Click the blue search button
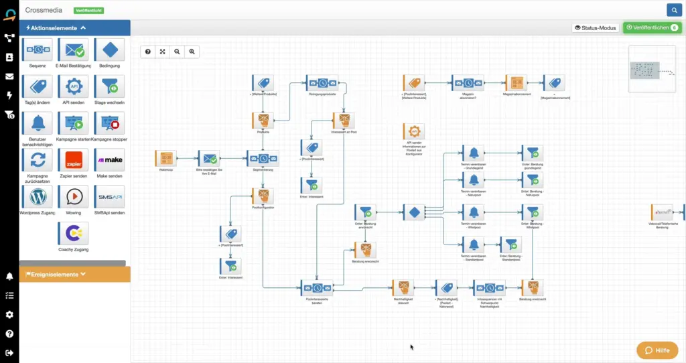Viewport: 686px width, 363px height. pyautogui.click(x=673, y=10)
